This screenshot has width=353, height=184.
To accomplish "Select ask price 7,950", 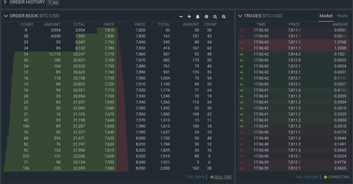I will coord(140,108).
